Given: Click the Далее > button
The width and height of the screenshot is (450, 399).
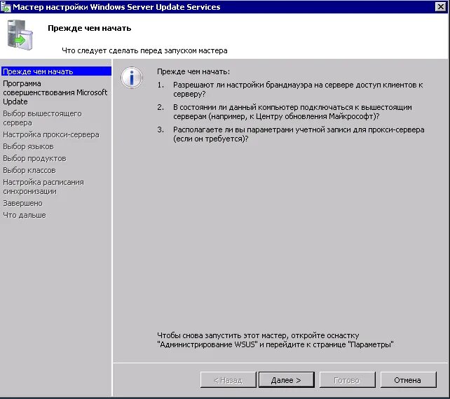Looking at the screenshot, I should [287, 380].
